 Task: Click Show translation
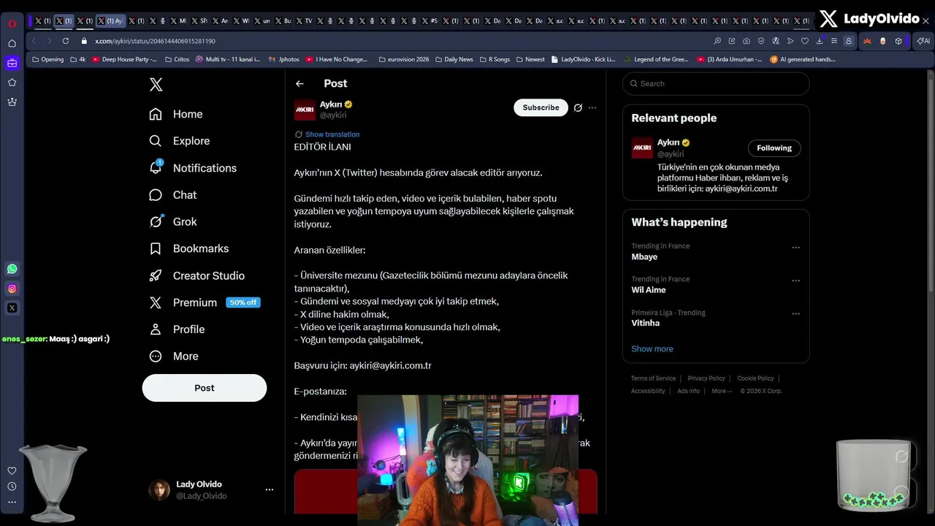[x=332, y=134]
